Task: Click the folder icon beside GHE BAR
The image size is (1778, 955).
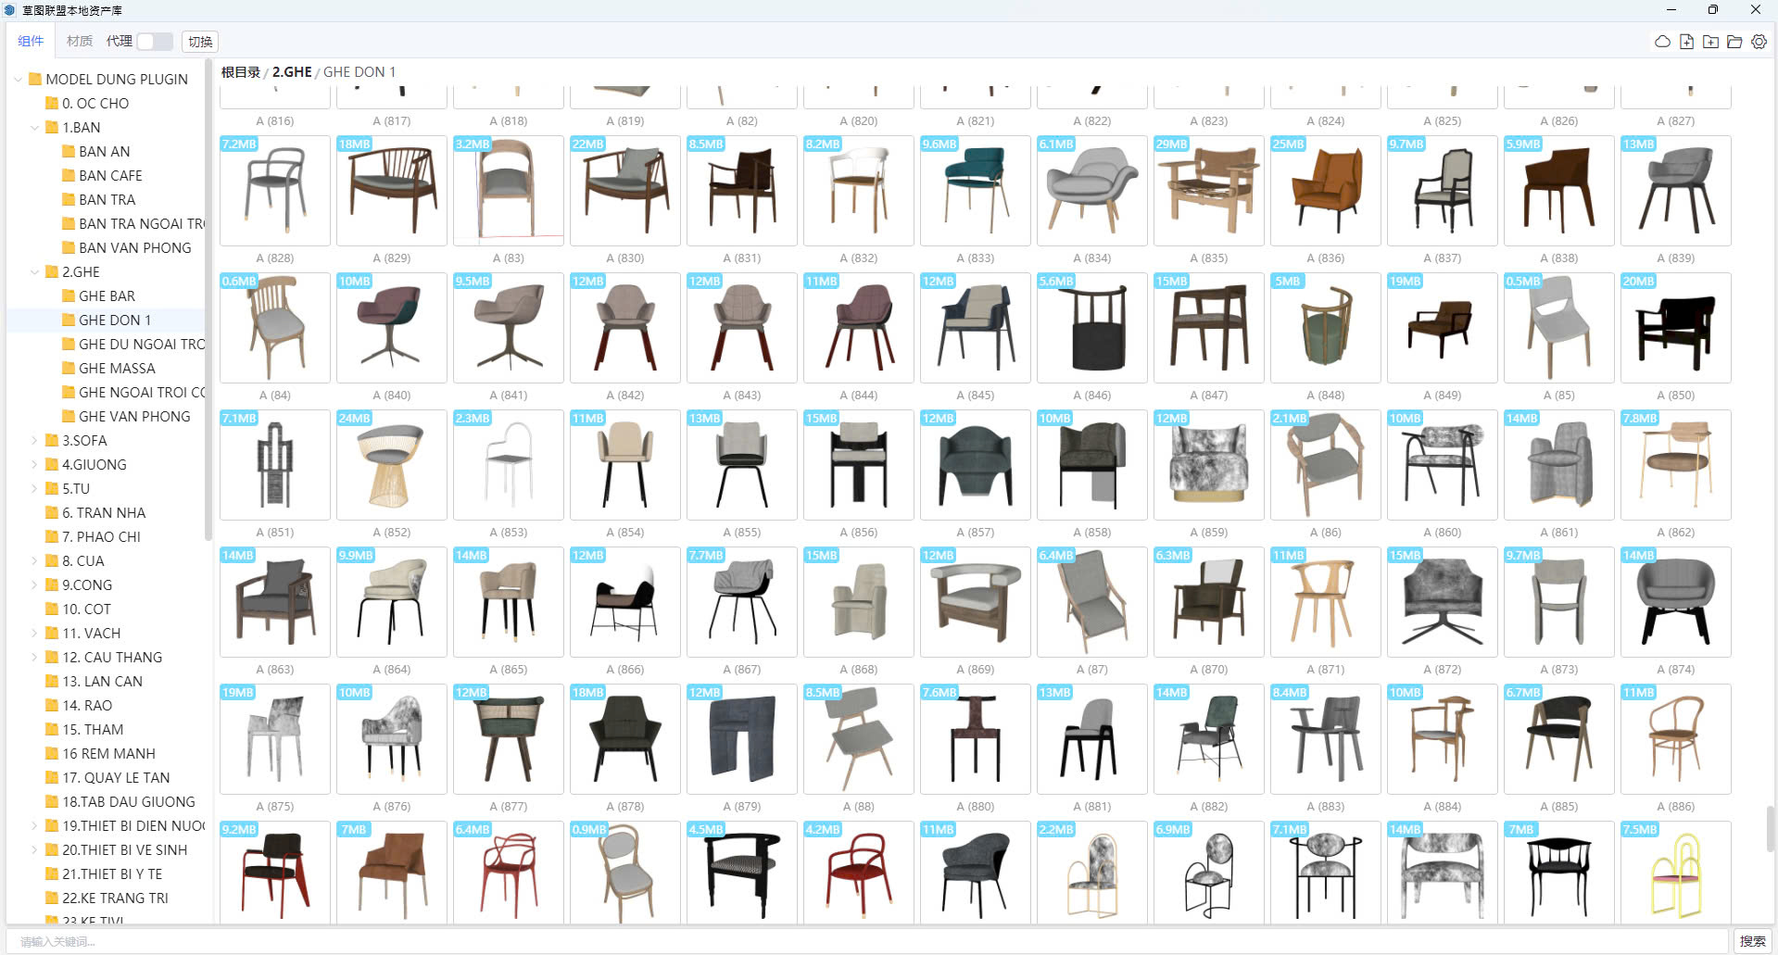Action: (69, 296)
